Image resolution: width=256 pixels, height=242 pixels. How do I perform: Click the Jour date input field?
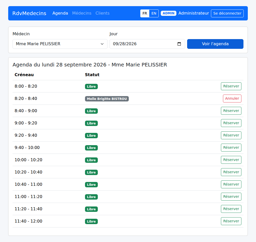[x=147, y=44]
